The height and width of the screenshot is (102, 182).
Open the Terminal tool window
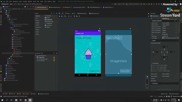coord(12,94)
